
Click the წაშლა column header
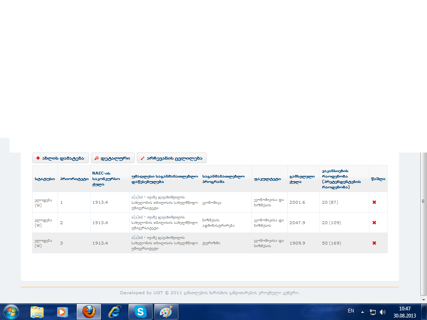(378, 179)
